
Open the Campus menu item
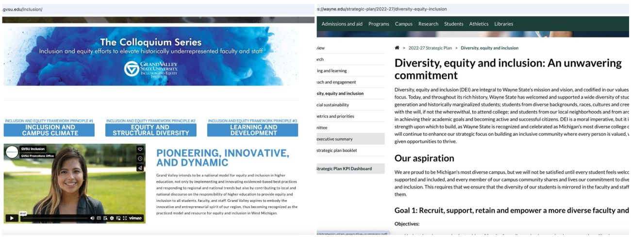point(403,24)
